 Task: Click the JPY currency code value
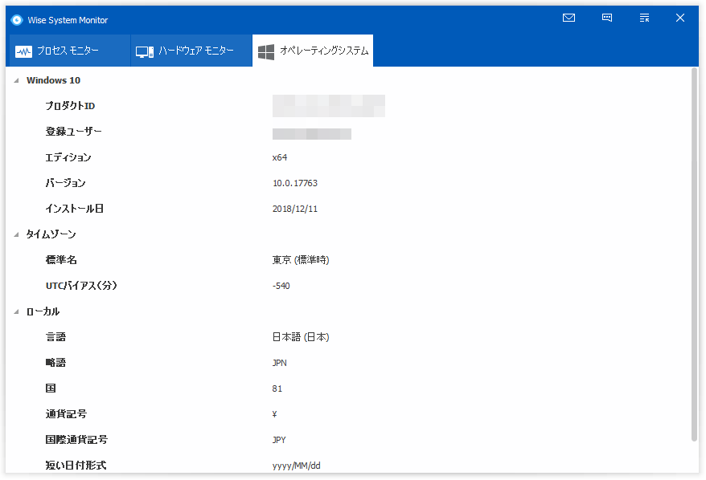click(x=279, y=440)
